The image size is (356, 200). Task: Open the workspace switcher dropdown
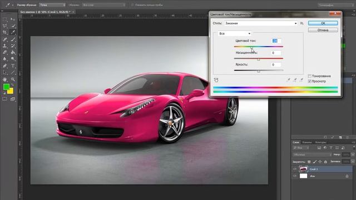coord(336,5)
